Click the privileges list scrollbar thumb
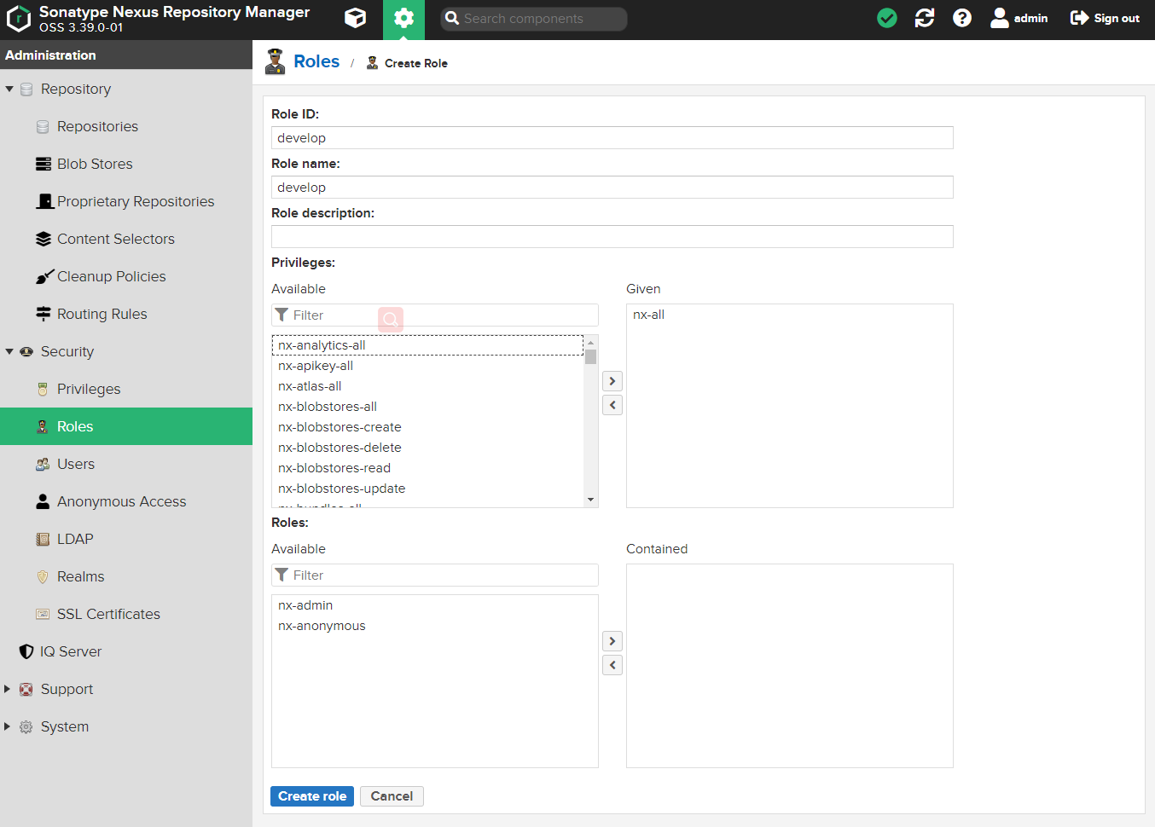The image size is (1155, 827). pos(590,356)
